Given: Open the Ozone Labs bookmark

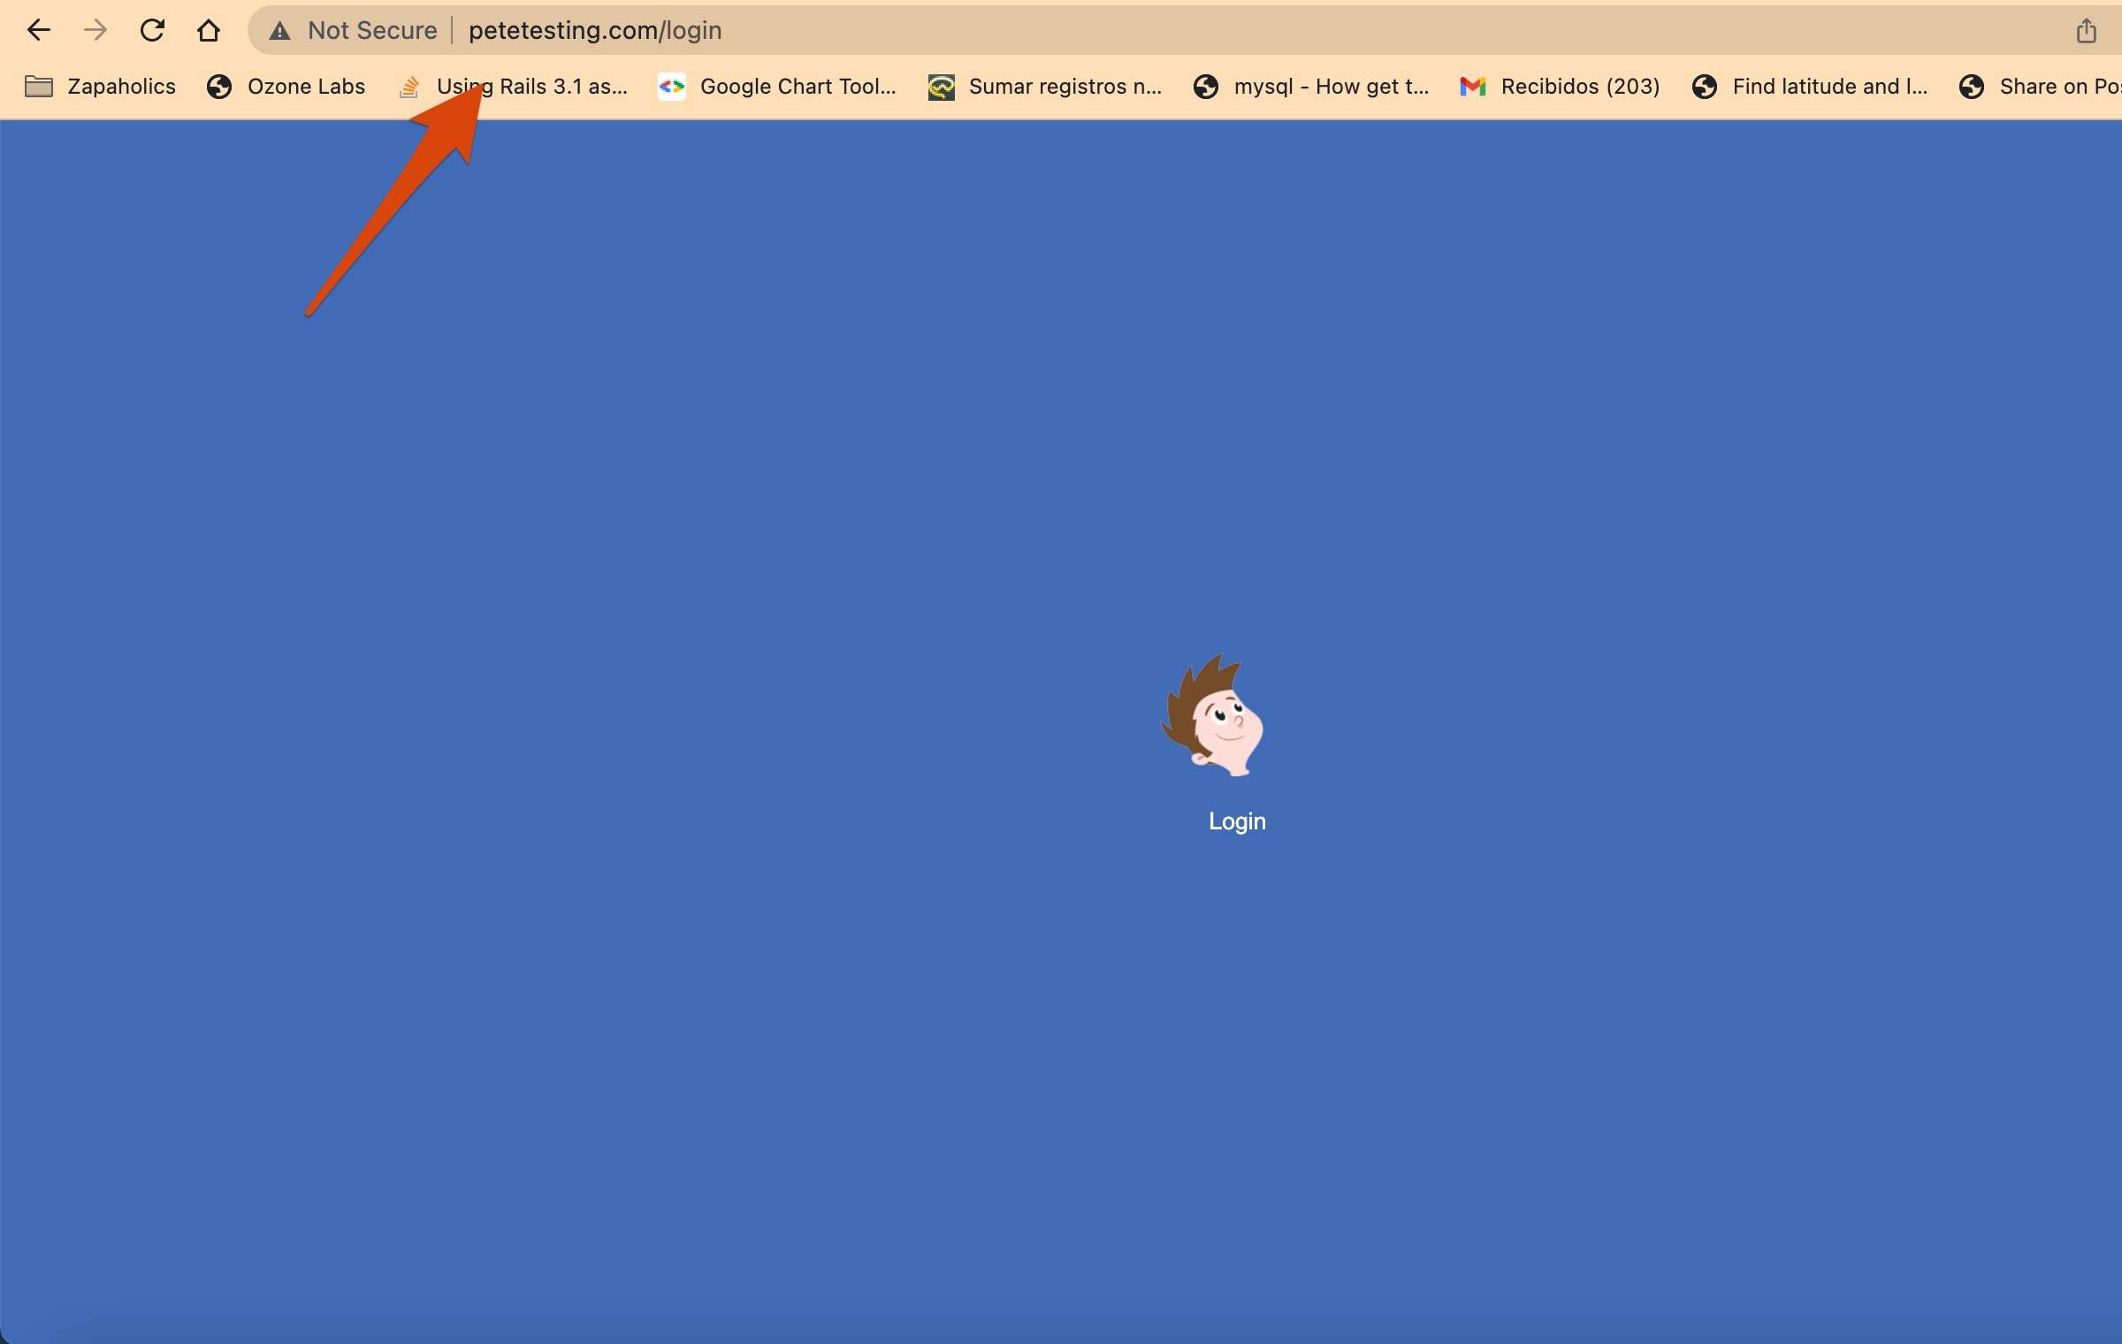Looking at the screenshot, I should (x=286, y=87).
